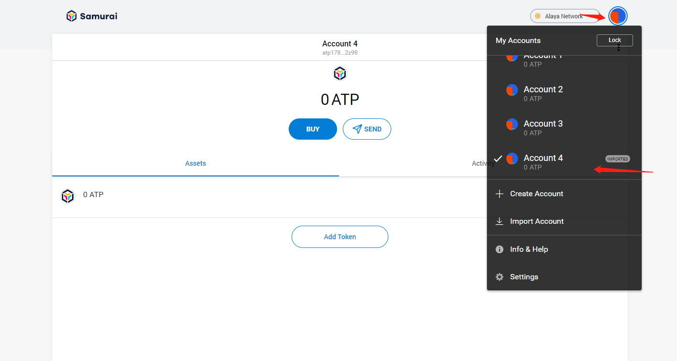
Task: Open the account avatar menu
Action: tap(618, 16)
